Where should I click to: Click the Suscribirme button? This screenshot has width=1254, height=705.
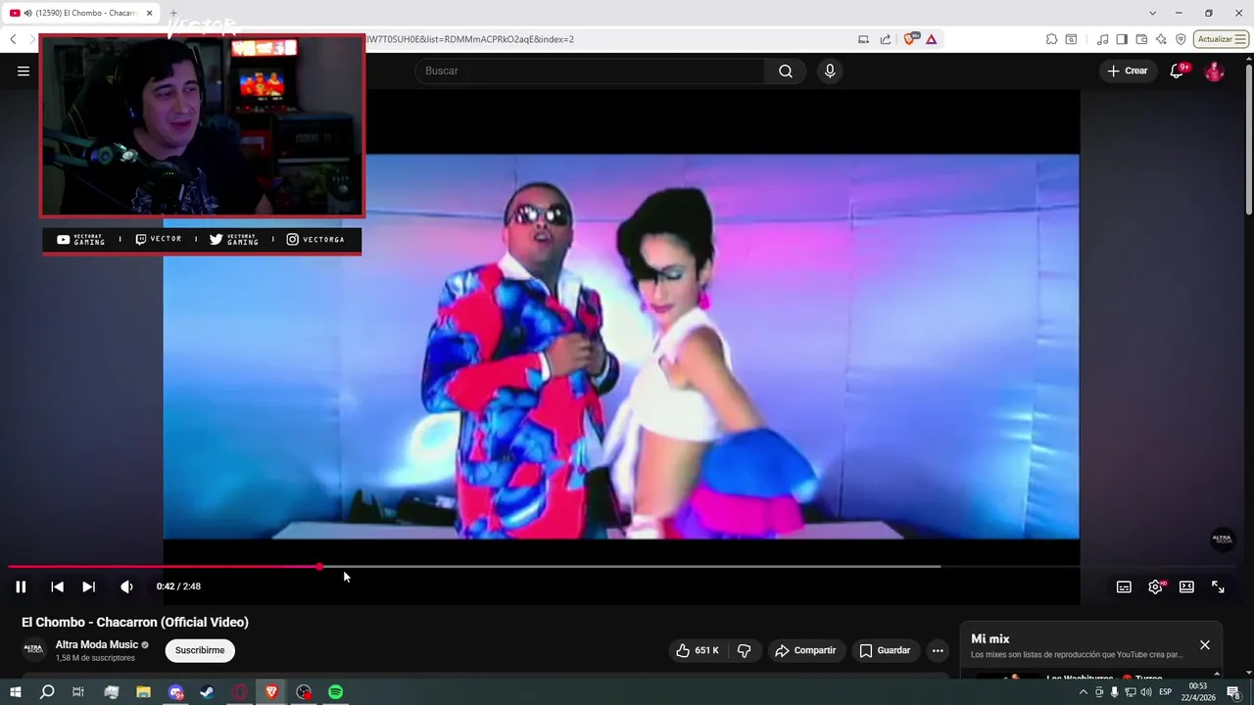200,650
